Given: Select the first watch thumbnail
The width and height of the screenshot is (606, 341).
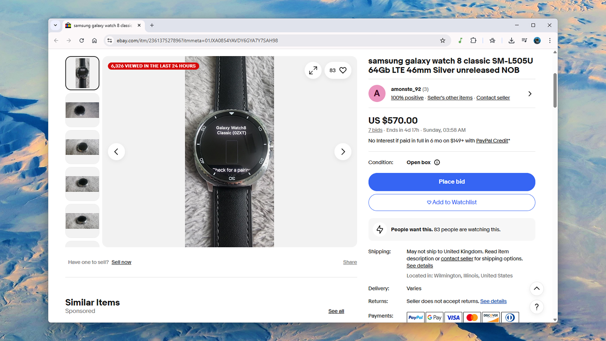Looking at the screenshot, I should (82, 73).
